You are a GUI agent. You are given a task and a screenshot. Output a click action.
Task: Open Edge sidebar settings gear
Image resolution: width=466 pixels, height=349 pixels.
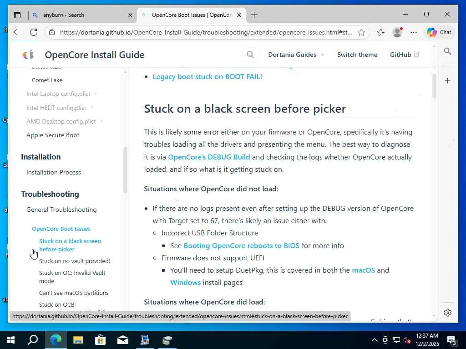coord(448,313)
